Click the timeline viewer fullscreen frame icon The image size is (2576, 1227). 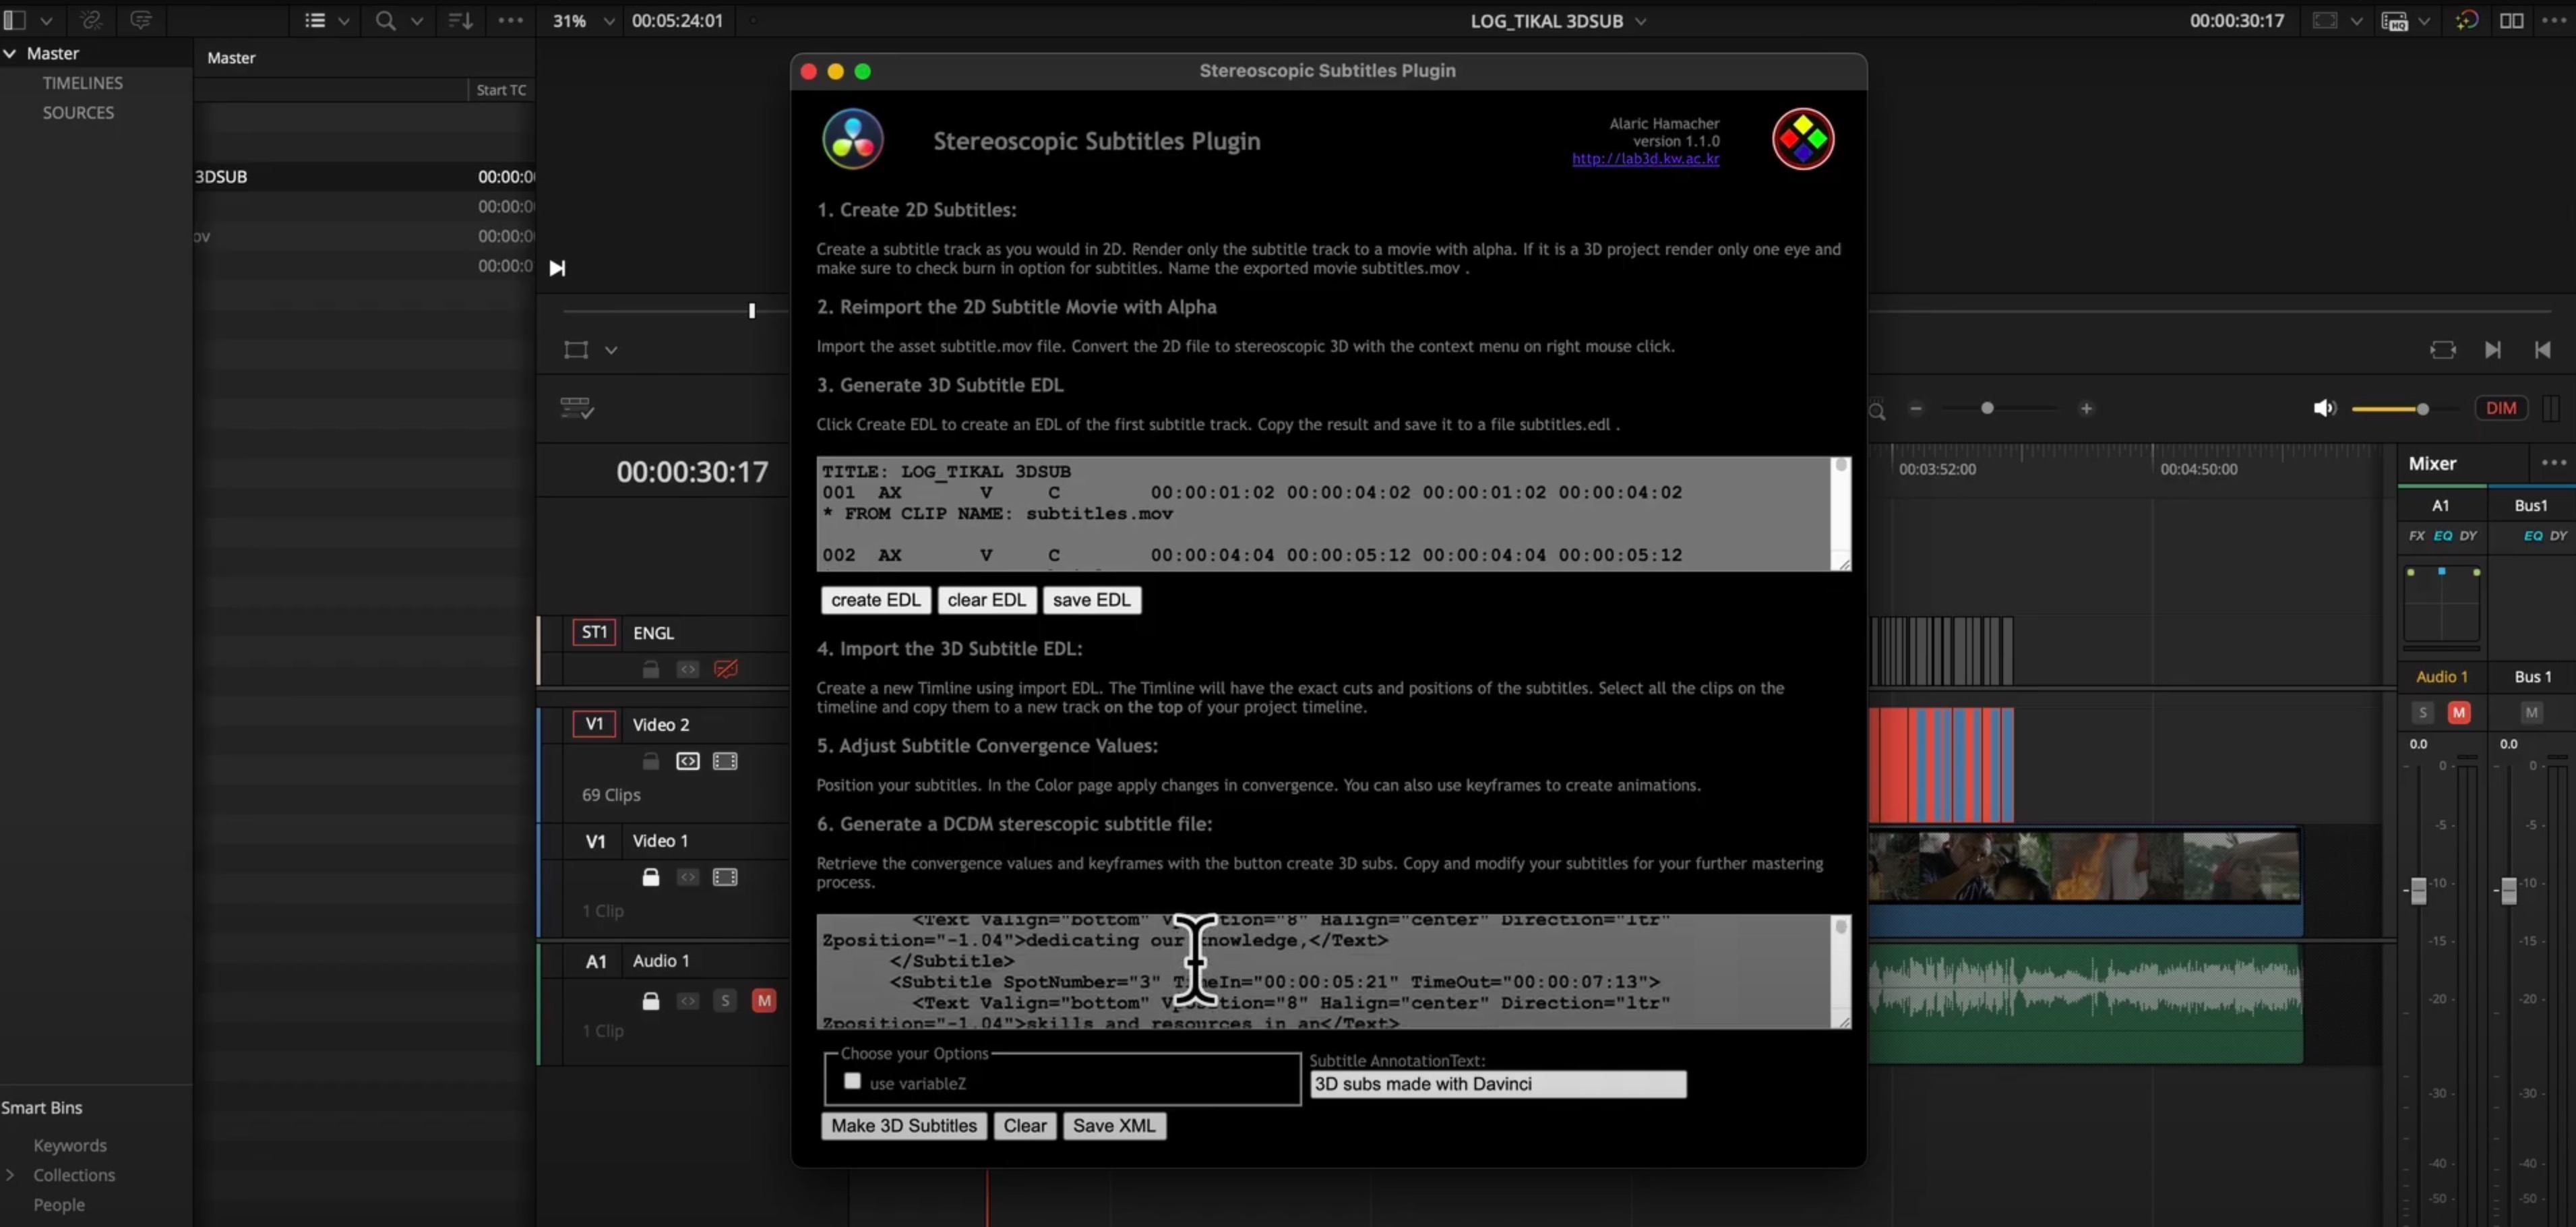[x=2325, y=20]
